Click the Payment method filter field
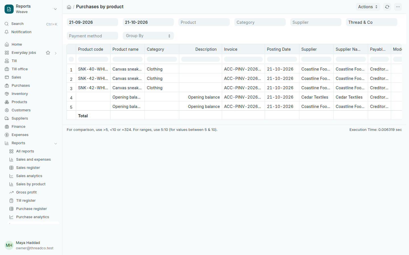This screenshot has height=255, width=409. point(92,36)
